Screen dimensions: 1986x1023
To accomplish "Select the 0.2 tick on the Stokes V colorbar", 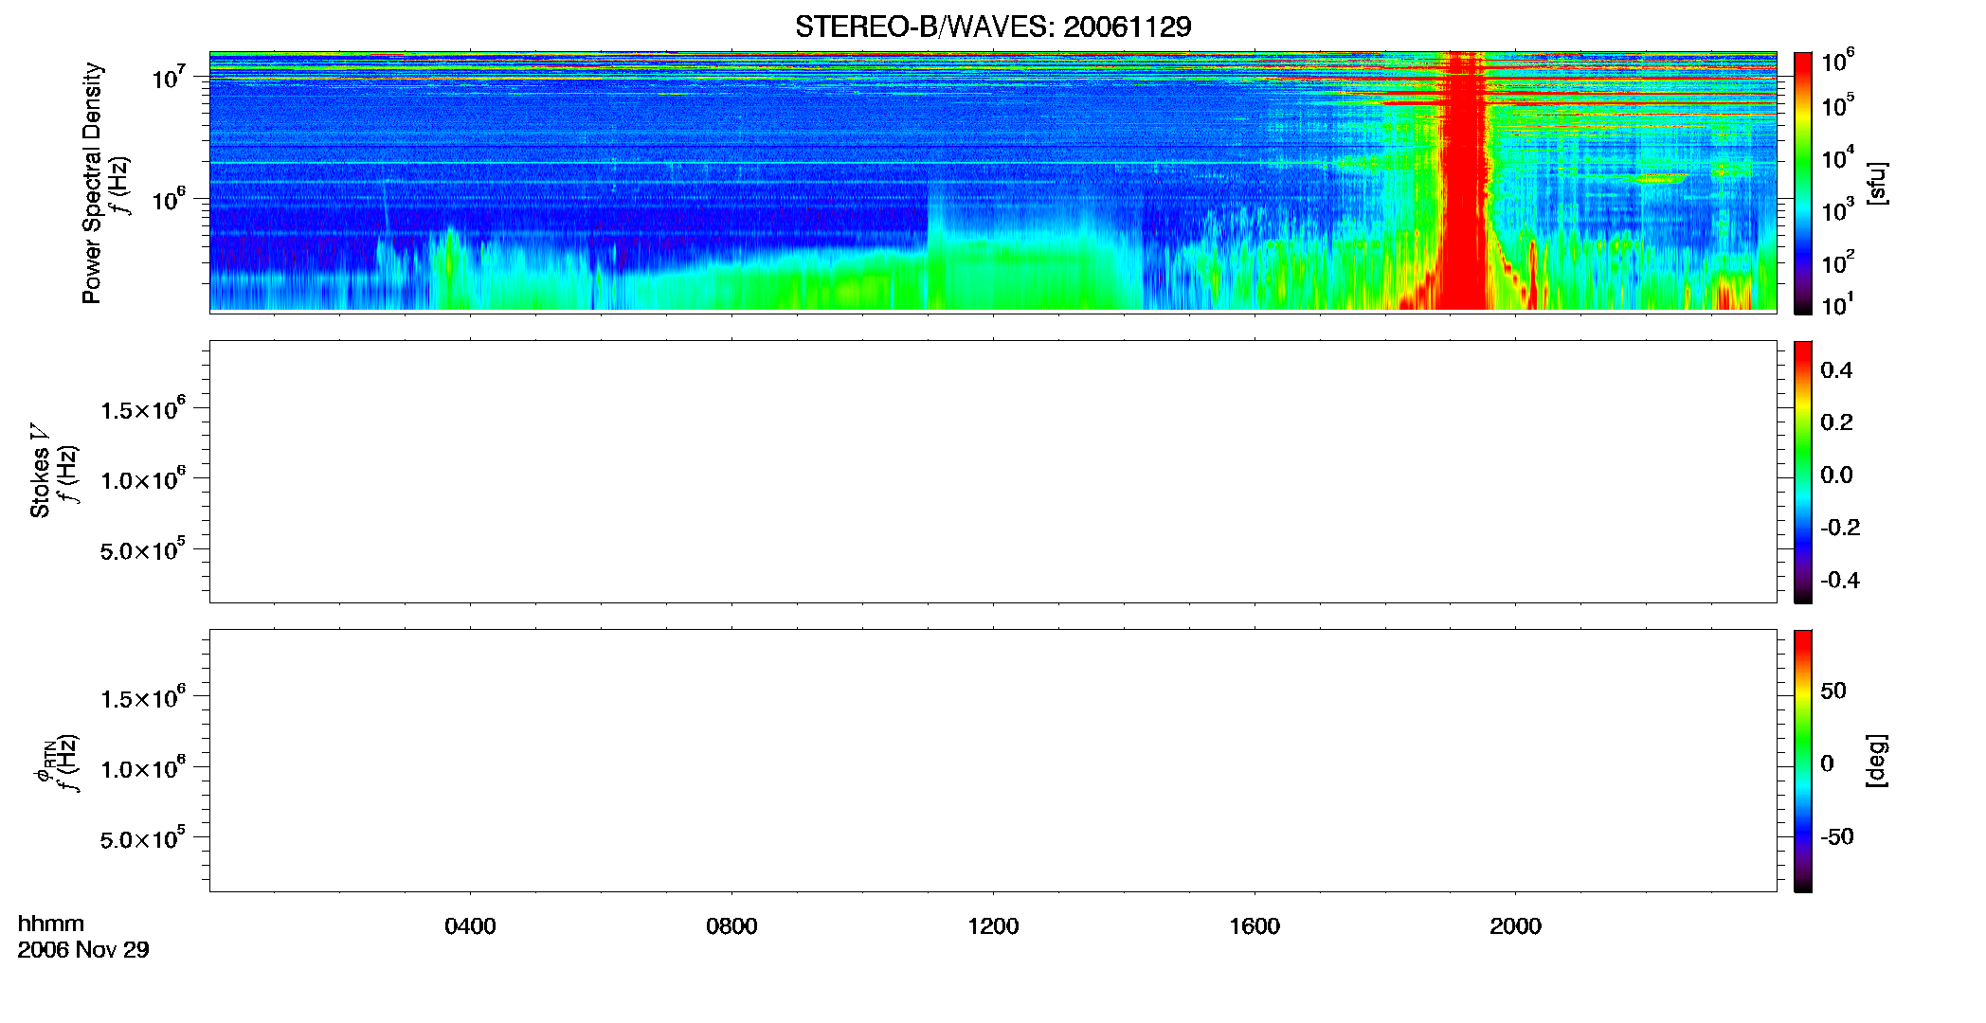I will click(1836, 422).
